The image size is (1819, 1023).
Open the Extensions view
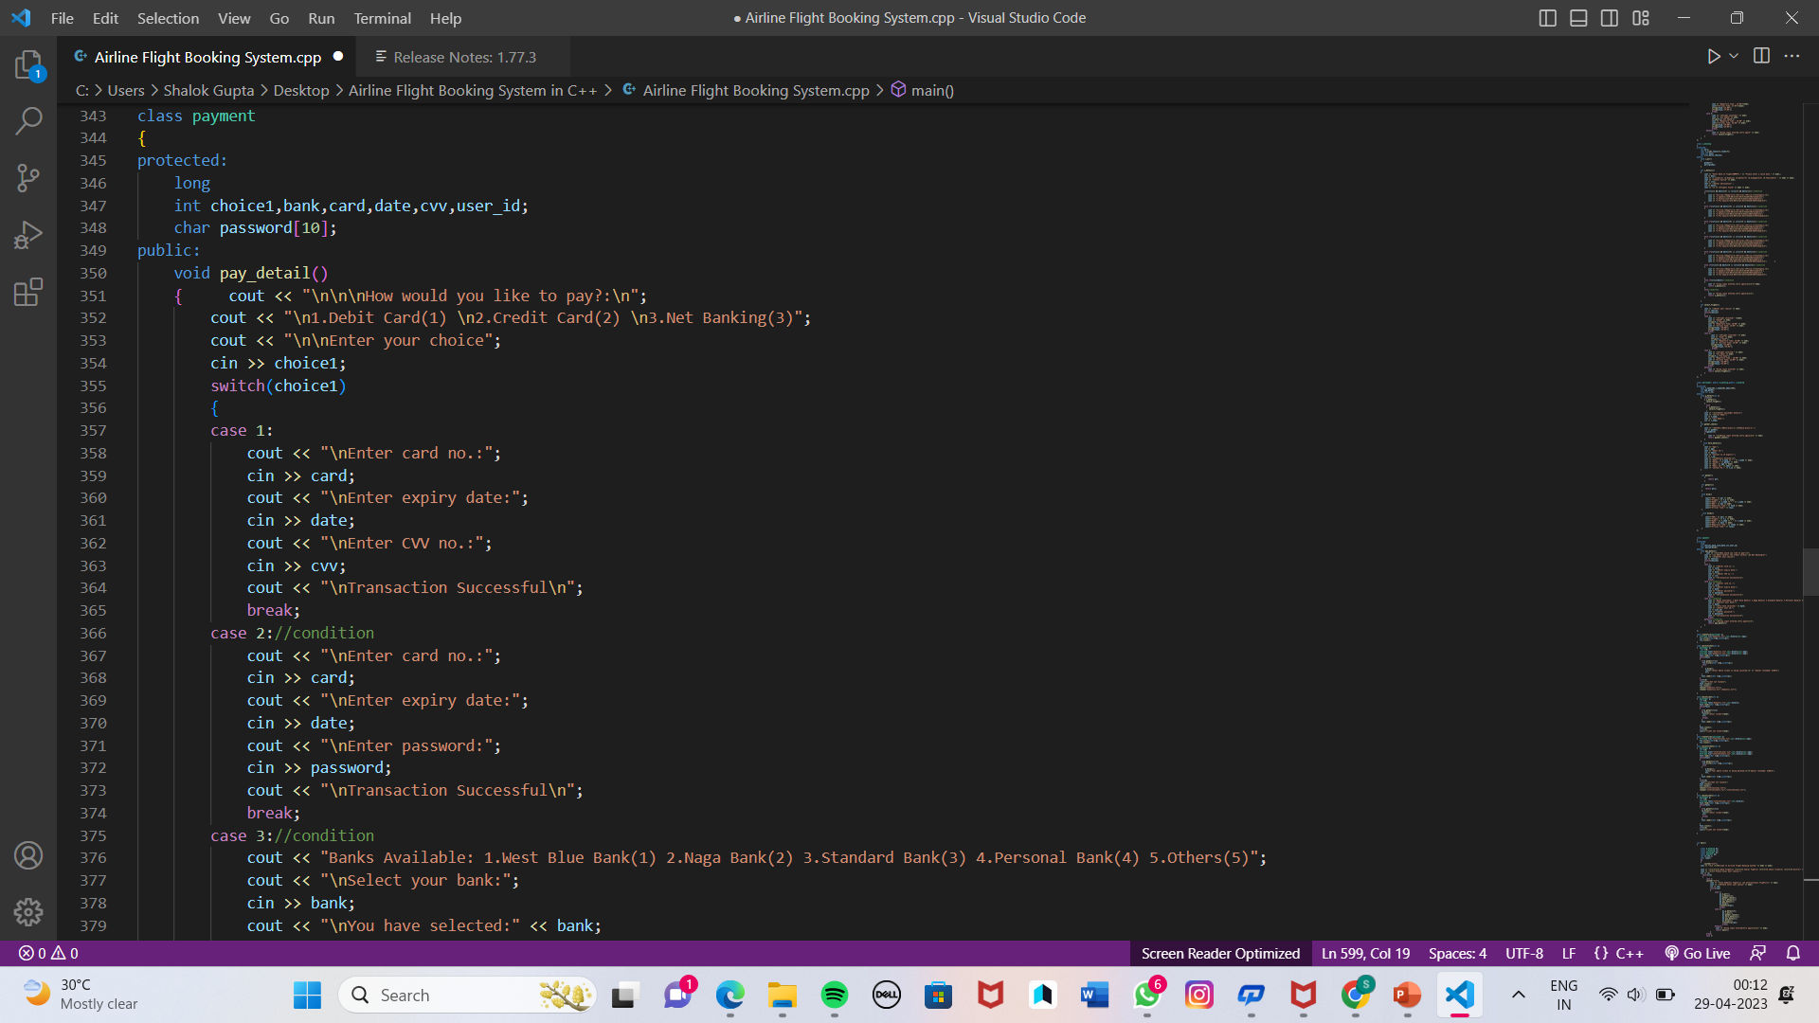tap(28, 292)
